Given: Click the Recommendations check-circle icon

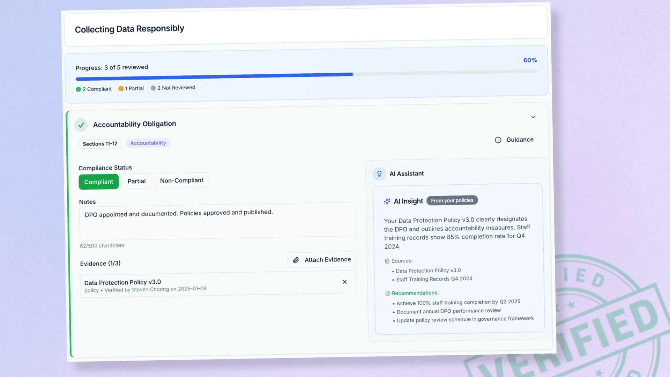Looking at the screenshot, I should tap(388, 294).
